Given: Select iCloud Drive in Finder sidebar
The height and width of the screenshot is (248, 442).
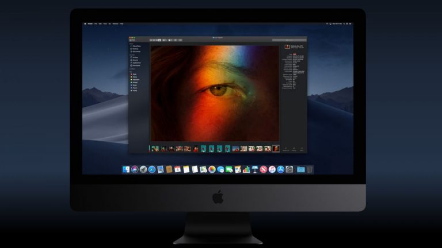Looking at the screenshot, I should [136, 46].
